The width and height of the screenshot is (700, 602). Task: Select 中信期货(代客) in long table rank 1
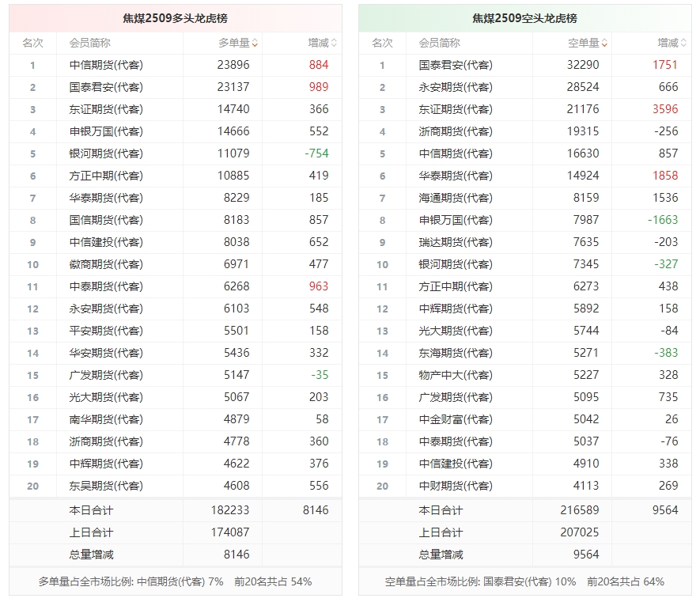tap(106, 65)
